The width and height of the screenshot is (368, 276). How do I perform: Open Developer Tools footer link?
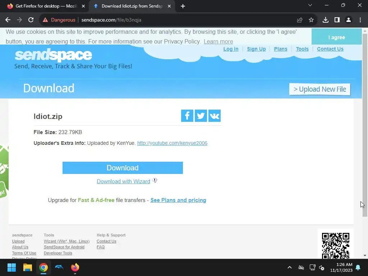(58, 253)
